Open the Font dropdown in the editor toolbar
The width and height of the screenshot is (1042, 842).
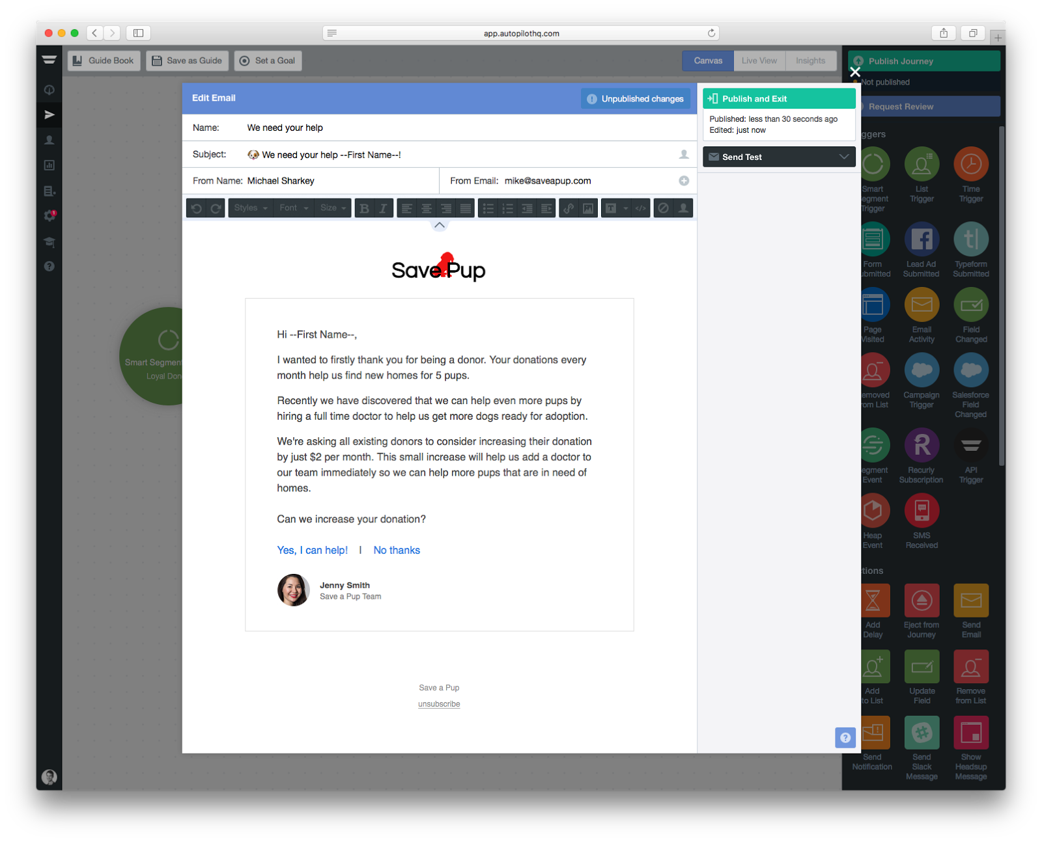[x=292, y=208]
